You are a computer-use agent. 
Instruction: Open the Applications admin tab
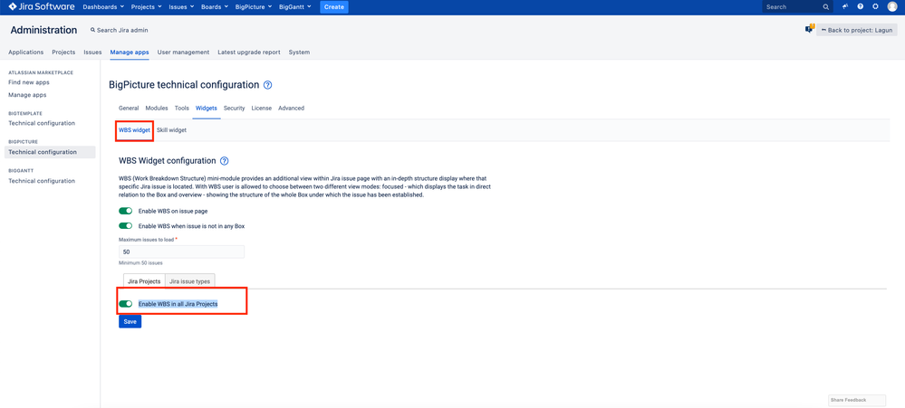(26, 52)
